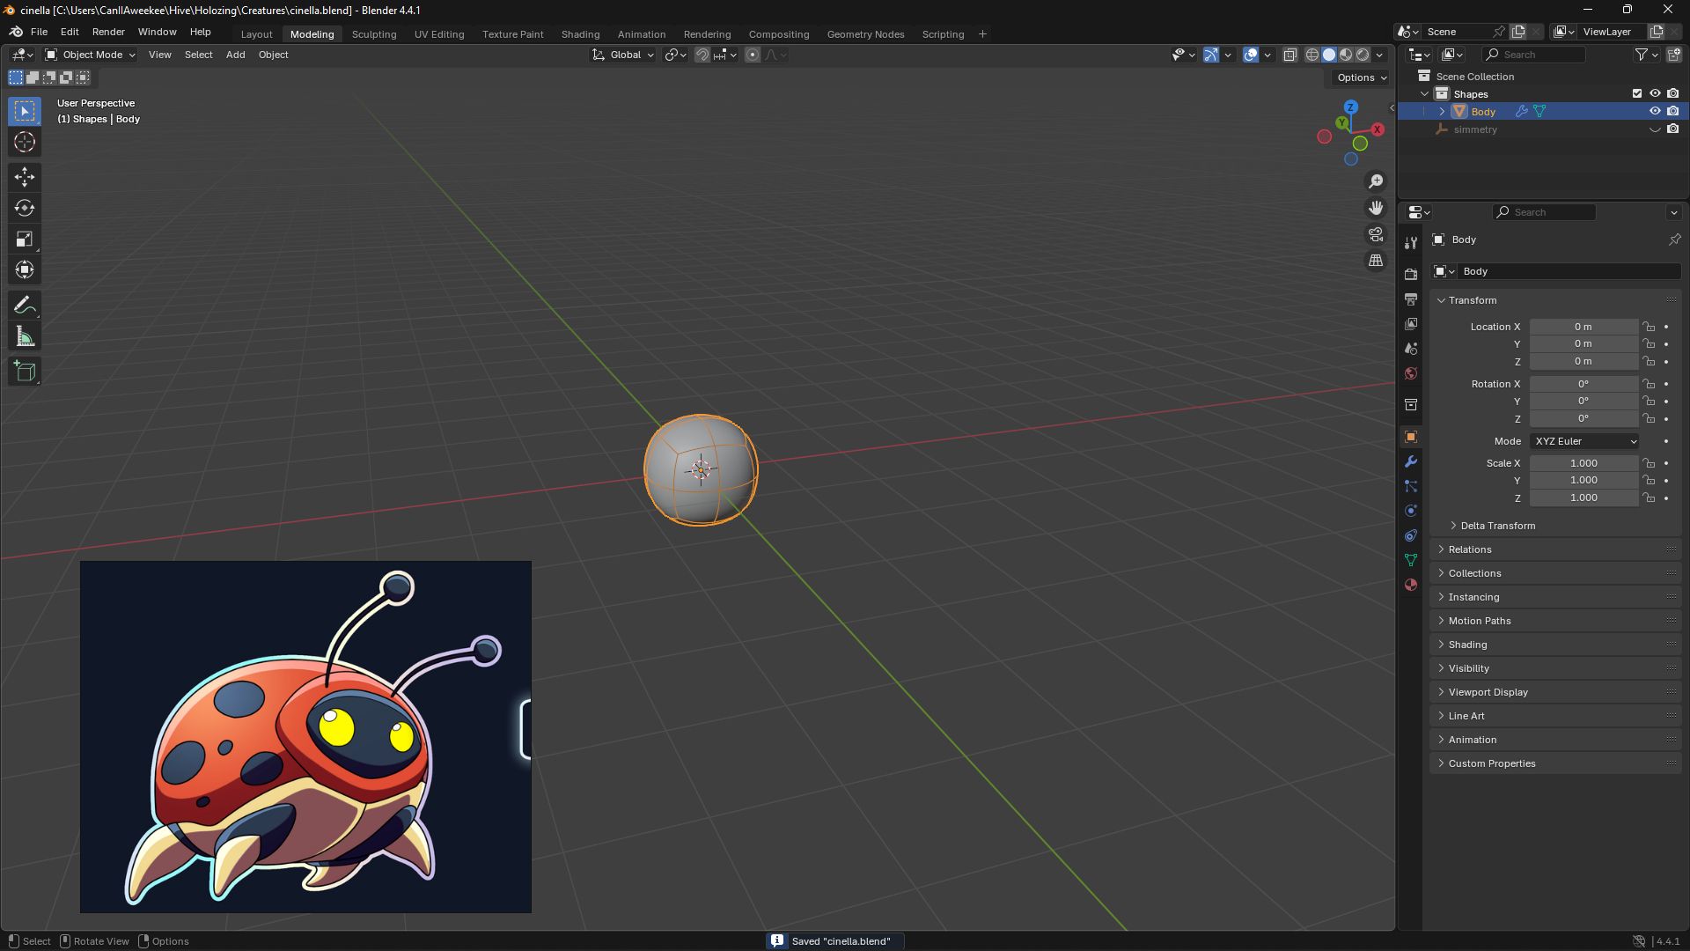Expand Body object in outliner

click(1442, 112)
